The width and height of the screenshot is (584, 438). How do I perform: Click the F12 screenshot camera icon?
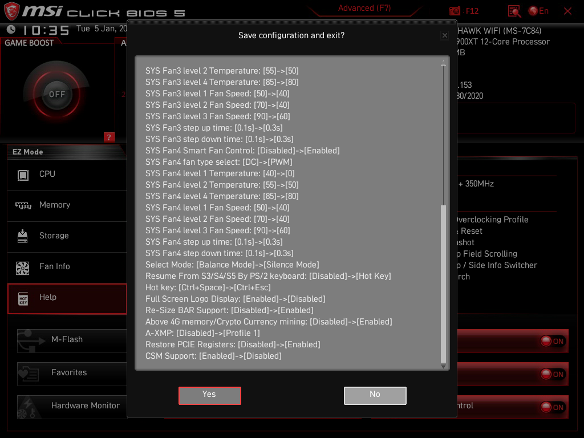coord(455,11)
